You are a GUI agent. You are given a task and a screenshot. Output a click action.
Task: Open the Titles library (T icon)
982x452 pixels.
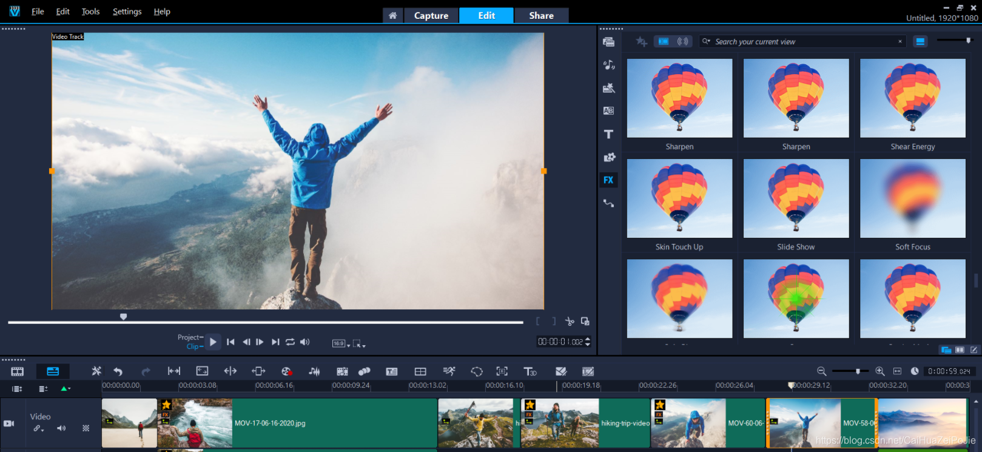608,134
